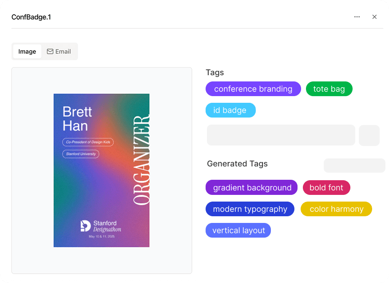The image size is (389, 283).
Task: Switch to the Image tab
Action: tap(27, 52)
